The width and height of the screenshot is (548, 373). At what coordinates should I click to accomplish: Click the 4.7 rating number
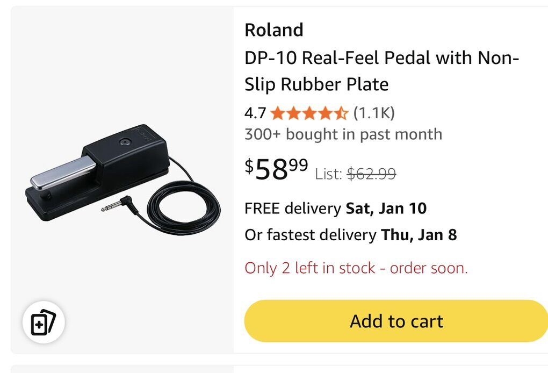[255, 113]
